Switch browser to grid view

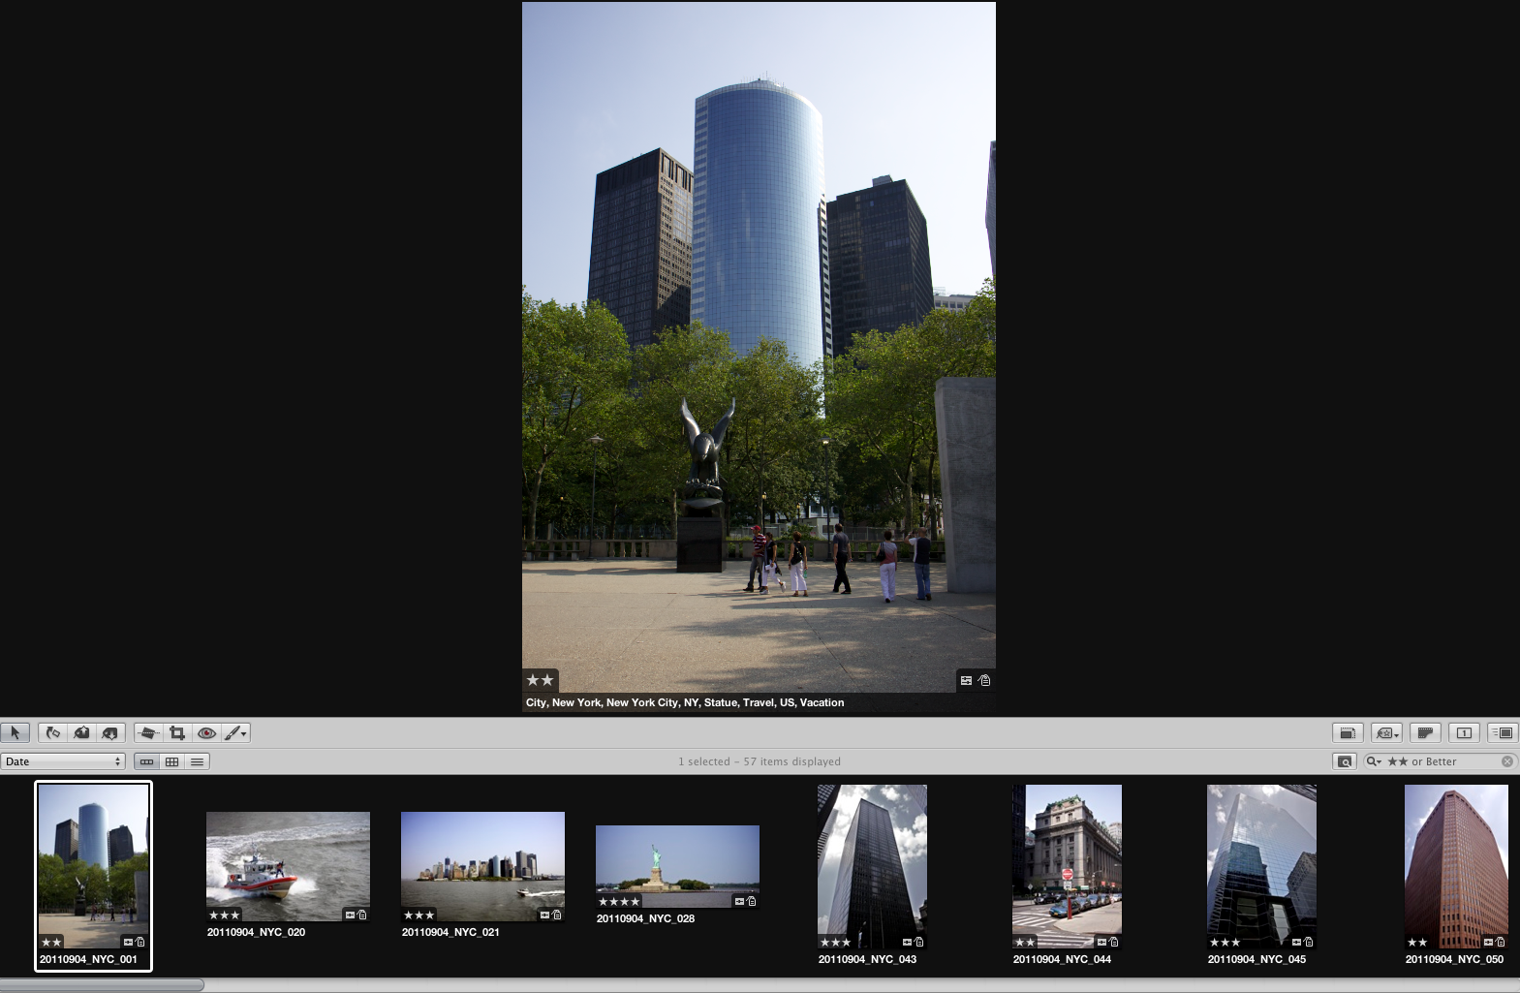(x=171, y=761)
